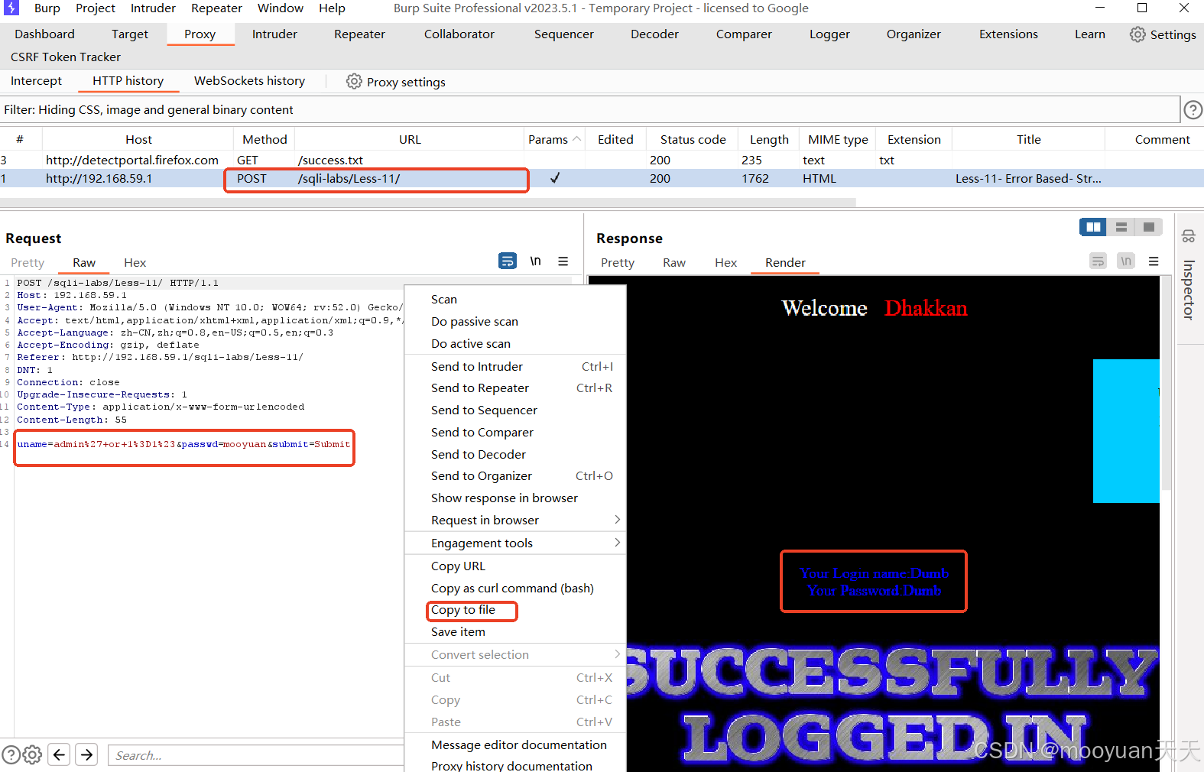The height and width of the screenshot is (772, 1204).
Task: Click the history table horizontal scrollbar
Action: [428, 203]
